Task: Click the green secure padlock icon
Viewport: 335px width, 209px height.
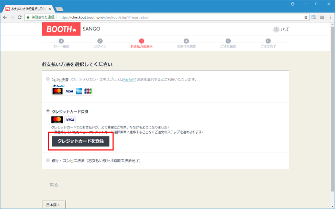Action: (28, 17)
